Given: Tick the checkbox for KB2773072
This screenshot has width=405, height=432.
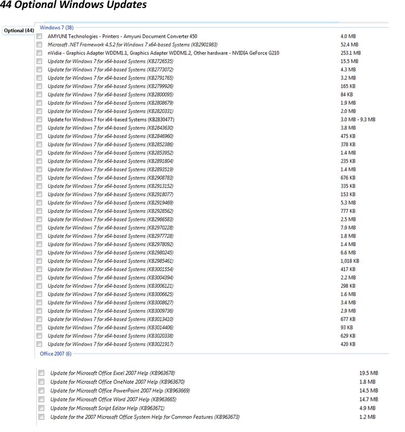Looking at the screenshot, I should (x=39, y=70).
